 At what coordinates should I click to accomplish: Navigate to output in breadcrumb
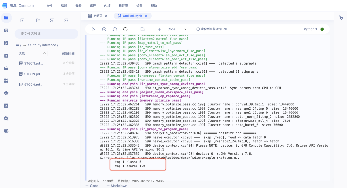[x=34, y=45]
